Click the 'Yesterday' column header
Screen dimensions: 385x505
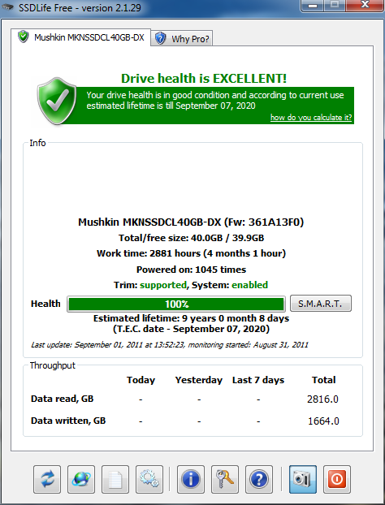[199, 380]
